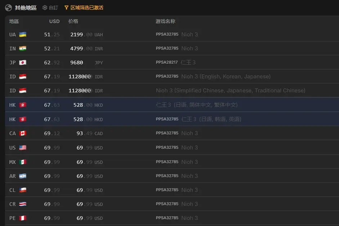The width and height of the screenshot is (339, 226).
Task: Click the United States flag icon
Action: (23, 148)
